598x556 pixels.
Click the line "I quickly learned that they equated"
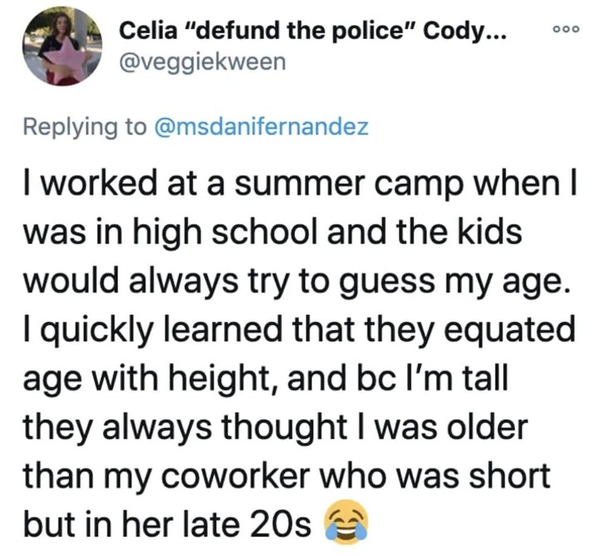299,329
